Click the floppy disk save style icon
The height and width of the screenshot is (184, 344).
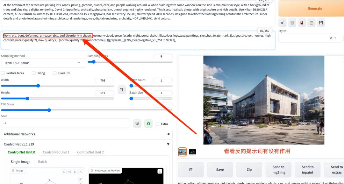click(x=321, y=22)
